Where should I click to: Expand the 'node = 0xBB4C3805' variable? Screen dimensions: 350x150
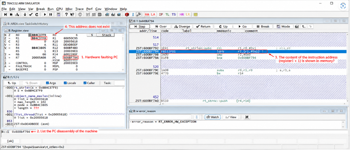pos(15,105)
